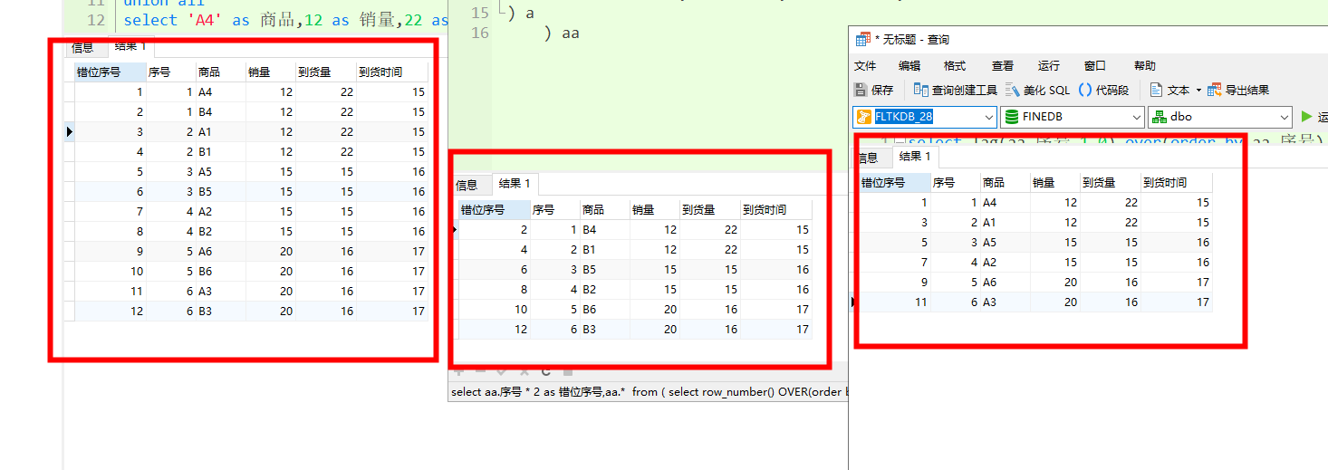1328x470 pixels.
Task: Click the Text (文本) toolbar button
Action: click(1169, 90)
